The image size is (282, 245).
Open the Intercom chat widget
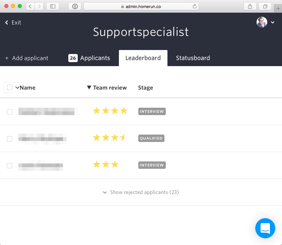pos(265,228)
